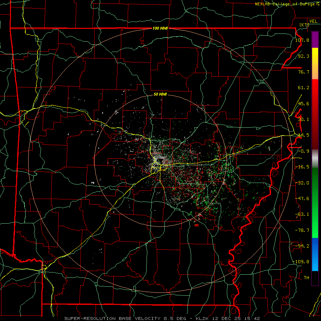Pick the green segment of velocity scale
The height and width of the screenshot is (321, 321).
(315, 203)
